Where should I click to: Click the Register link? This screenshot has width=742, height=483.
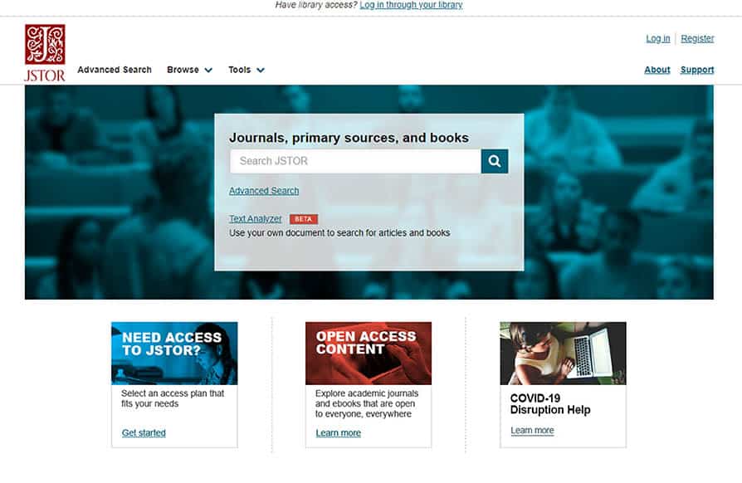pyautogui.click(x=697, y=38)
